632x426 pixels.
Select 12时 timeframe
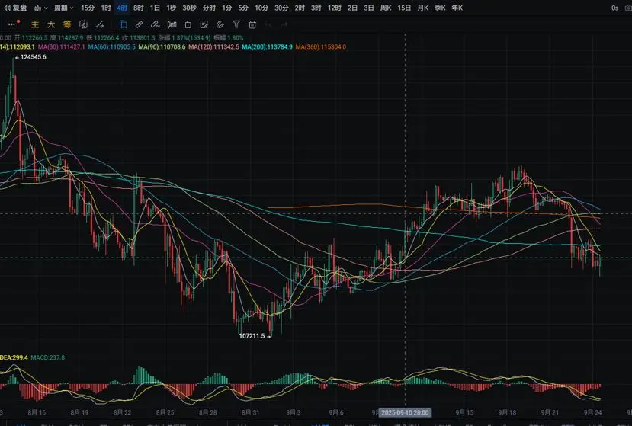point(334,8)
